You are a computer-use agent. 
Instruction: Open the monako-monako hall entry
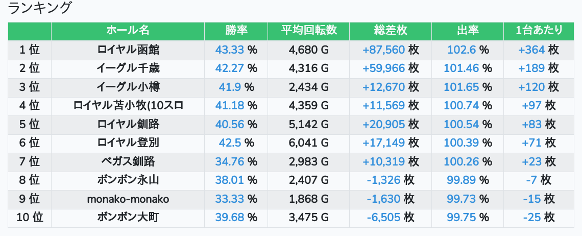128,199
